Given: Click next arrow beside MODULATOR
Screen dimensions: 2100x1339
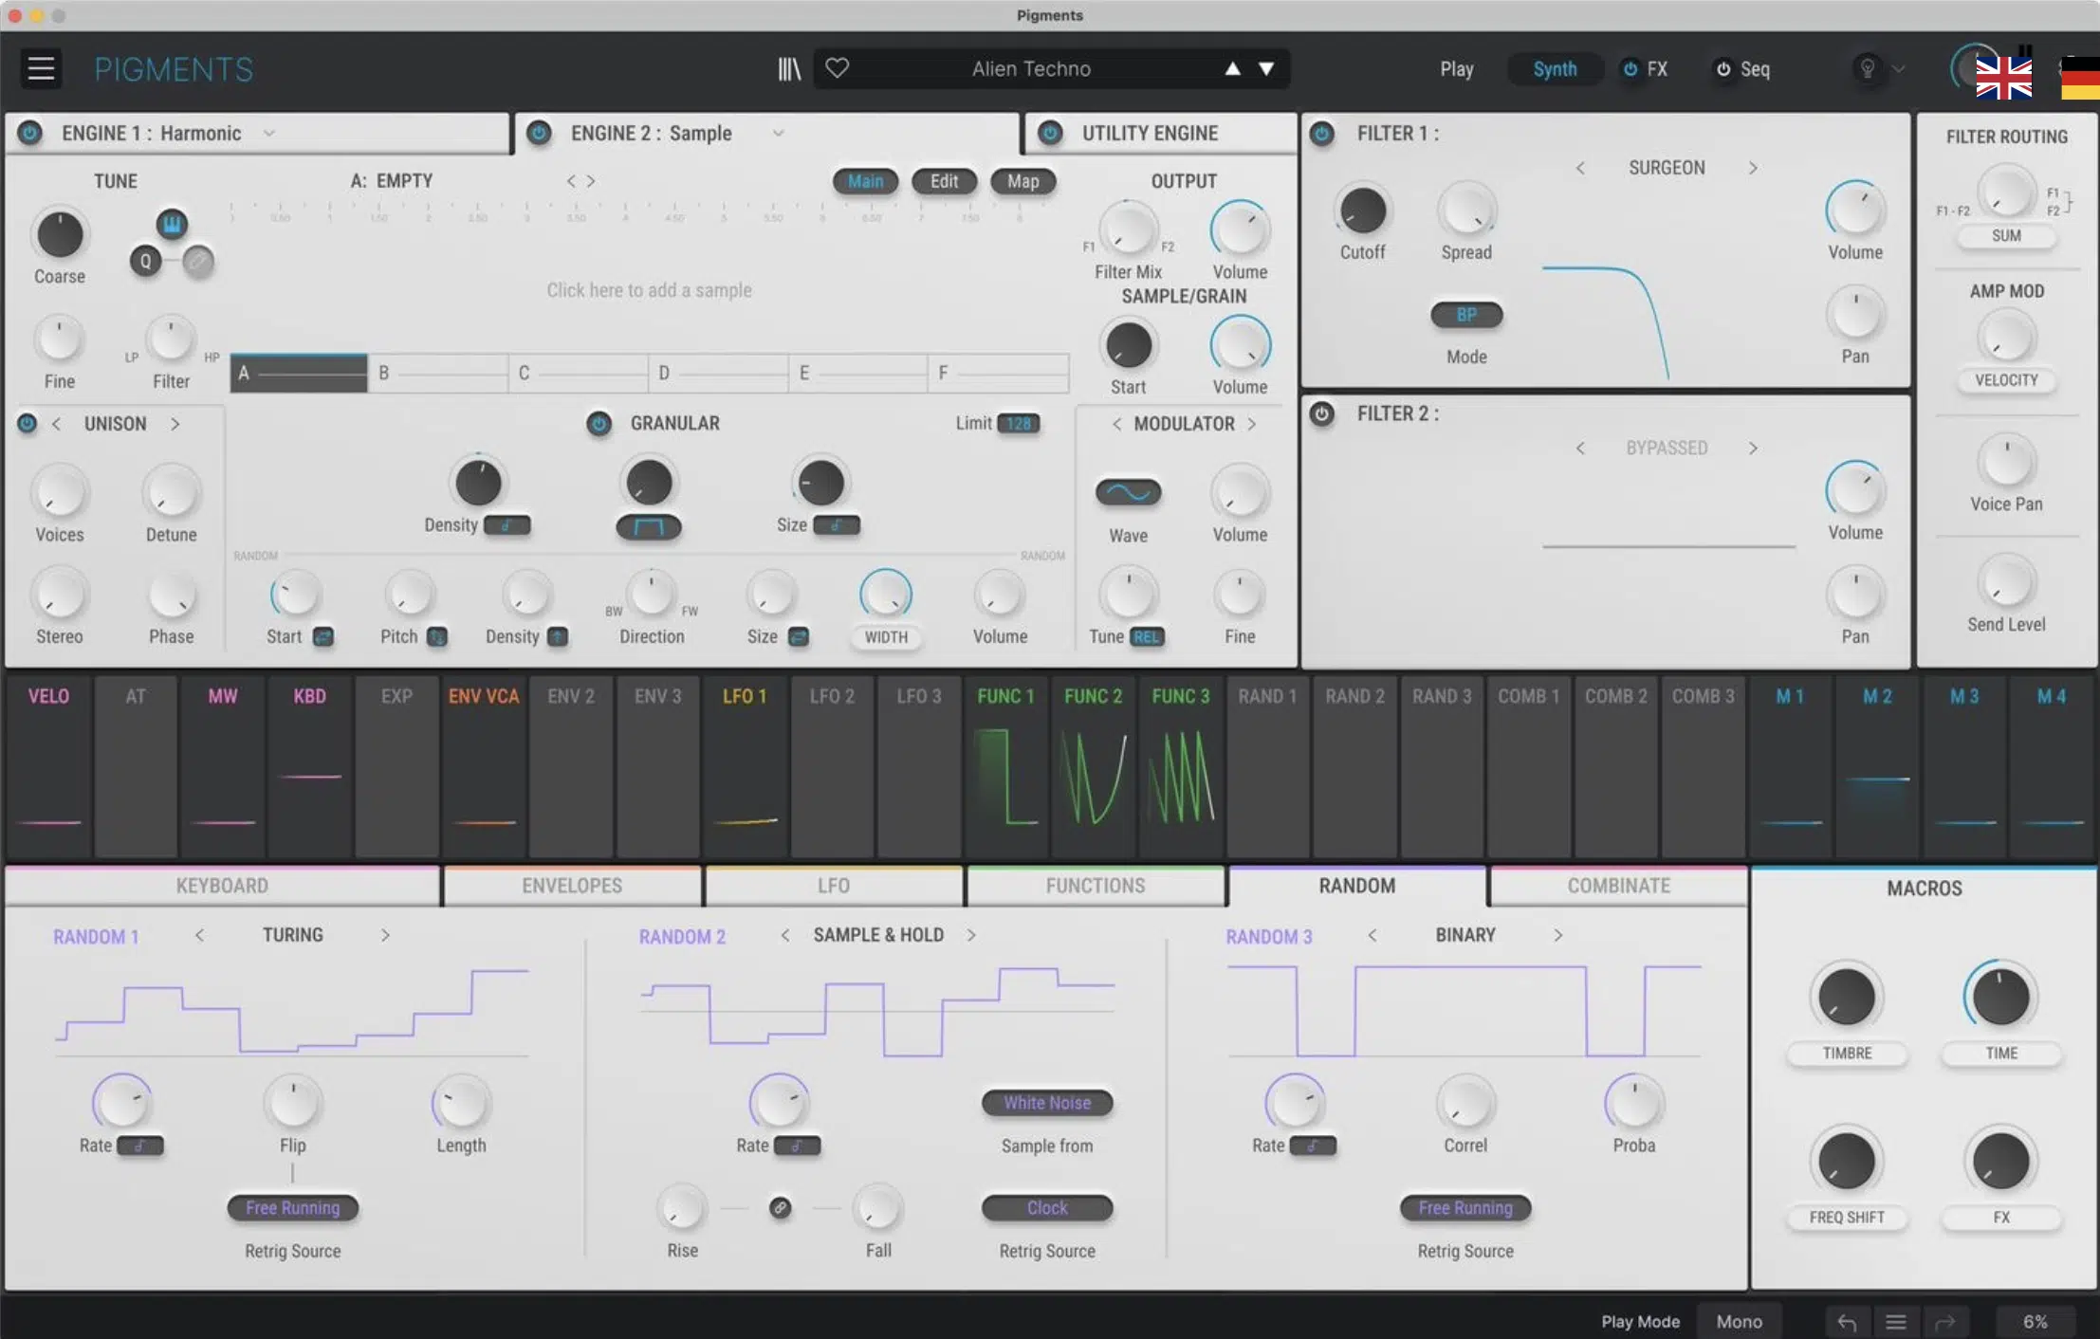Looking at the screenshot, I should point(1252,424).
